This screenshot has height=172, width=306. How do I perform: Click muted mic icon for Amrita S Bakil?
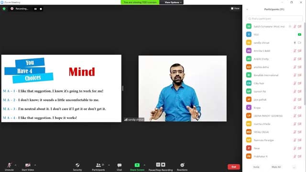(295, 51)
